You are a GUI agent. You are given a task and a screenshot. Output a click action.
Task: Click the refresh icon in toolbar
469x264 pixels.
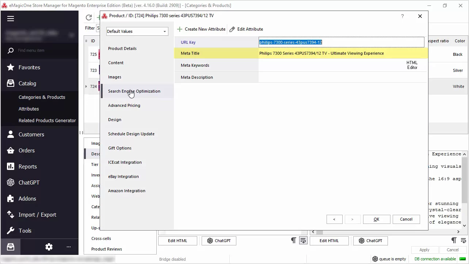point(89,18)
